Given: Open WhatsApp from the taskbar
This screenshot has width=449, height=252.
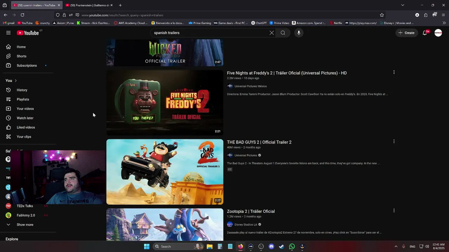Looking at the screenshot, I should [x=292, y=246].
